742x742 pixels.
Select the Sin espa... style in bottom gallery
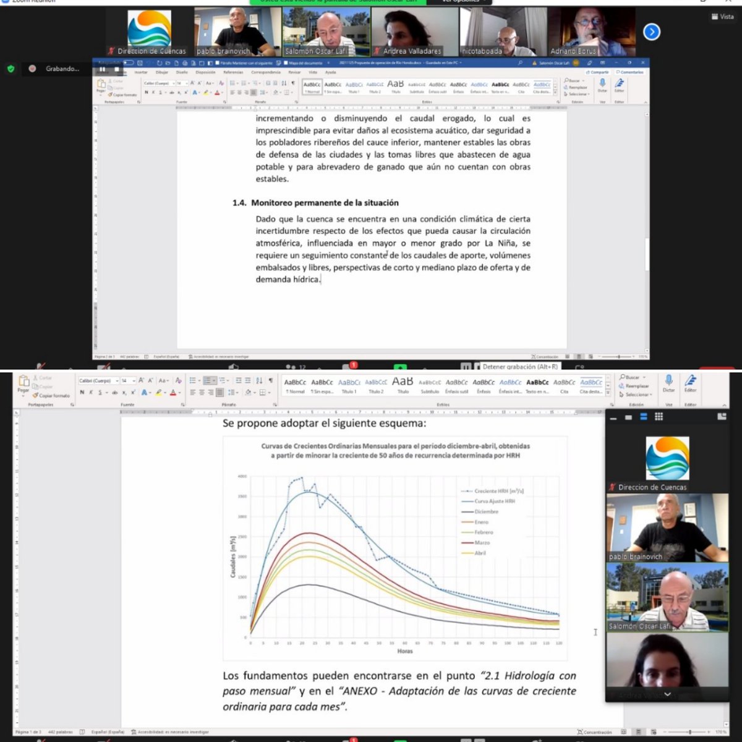coord(322,386)
